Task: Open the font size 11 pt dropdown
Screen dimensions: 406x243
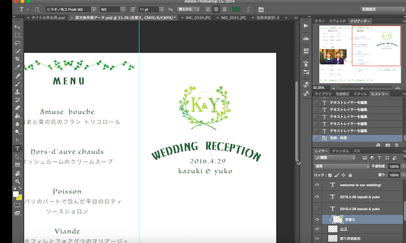Action: [162, 9]
